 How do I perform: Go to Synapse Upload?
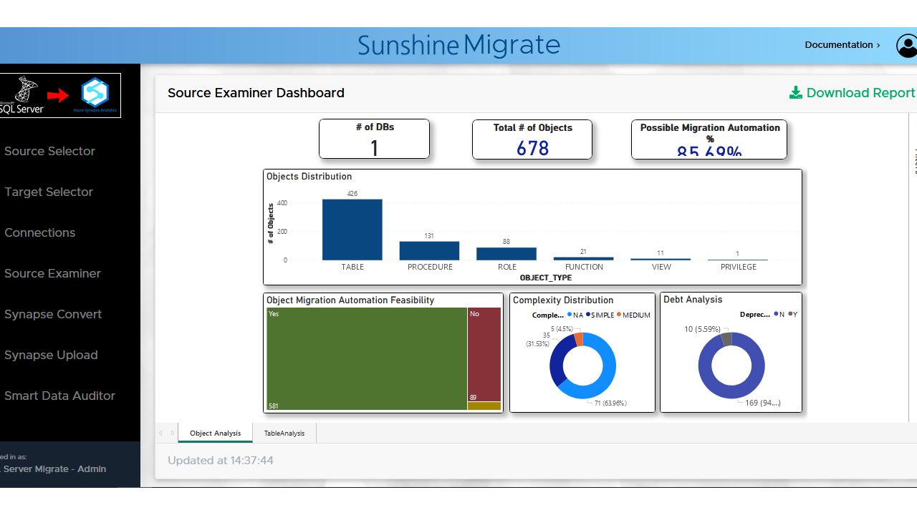pos(51,355)
